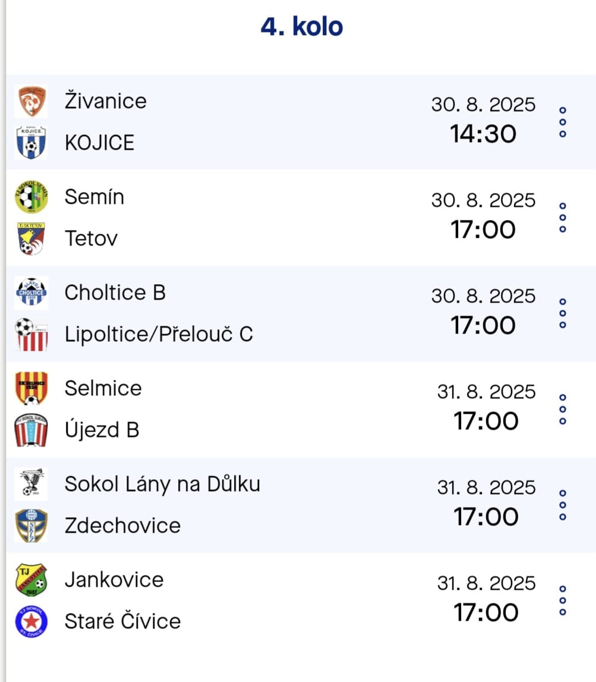Click the 4. kolo round heading
This screenshot has width=596, height=682.
pos(302,27)
